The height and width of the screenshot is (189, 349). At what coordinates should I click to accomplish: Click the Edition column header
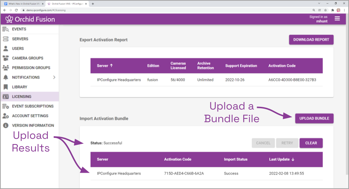point(153,66)
